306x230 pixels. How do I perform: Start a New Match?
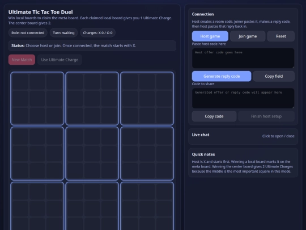[x=22, y=60]
